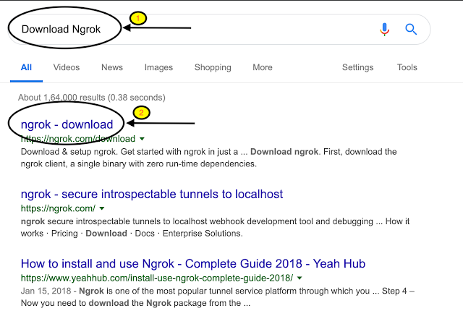Click the blue magnifier search icon
Viewport: 463px width, 324px height.
(411, 29)
